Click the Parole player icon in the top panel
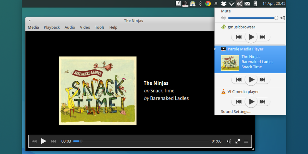The height and width of the screenshot is (154, 308). [x=185, y=4]
